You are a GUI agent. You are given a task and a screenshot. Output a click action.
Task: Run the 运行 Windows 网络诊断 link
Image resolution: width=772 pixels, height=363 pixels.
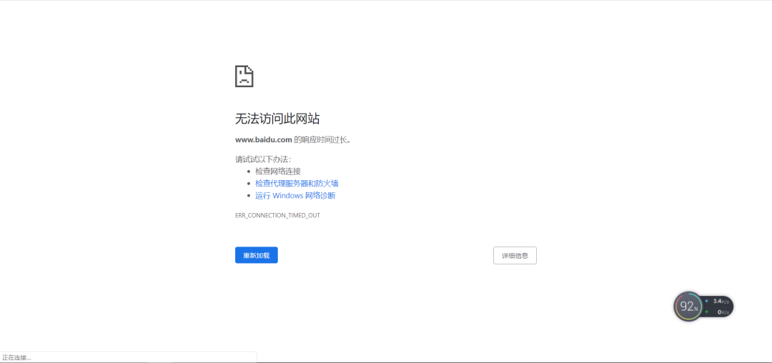click(295, 196)
